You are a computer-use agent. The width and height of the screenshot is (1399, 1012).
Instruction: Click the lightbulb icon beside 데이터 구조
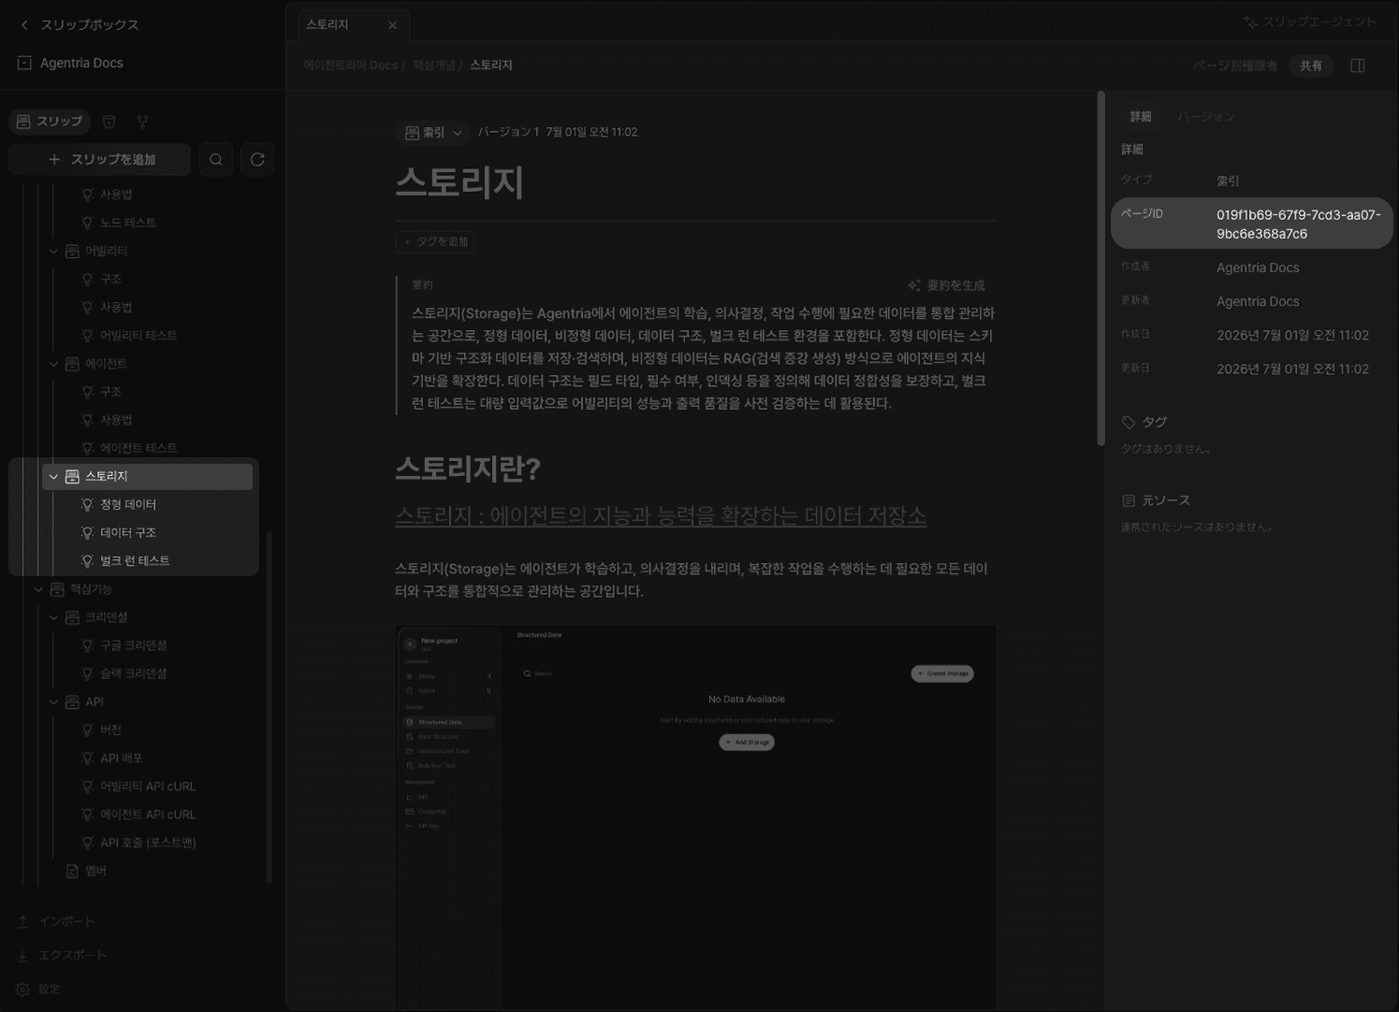(x=87, y=533)
